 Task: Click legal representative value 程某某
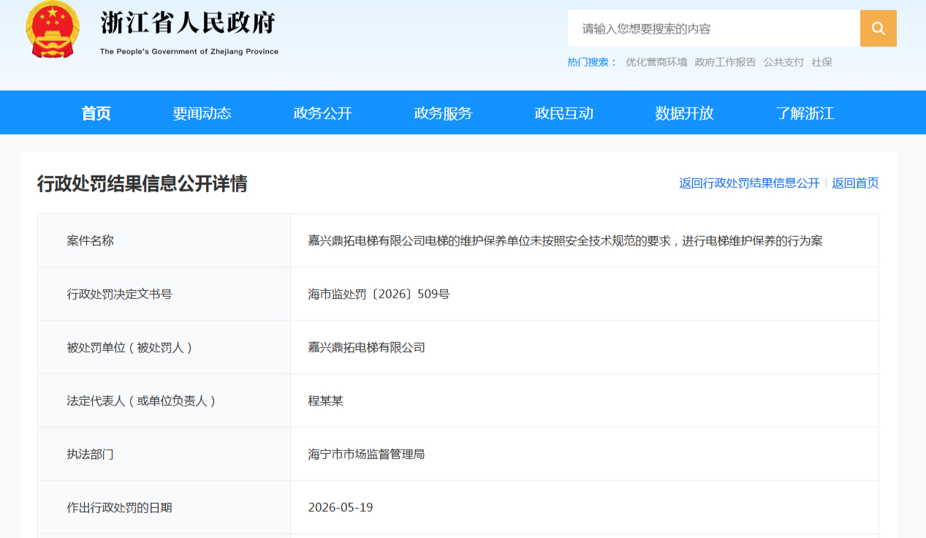[x=325, y=401]
